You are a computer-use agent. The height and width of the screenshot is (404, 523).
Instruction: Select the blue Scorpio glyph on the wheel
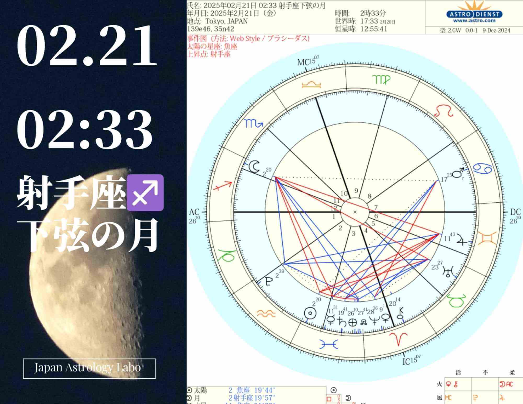pyautogui.click(x=254, y=123)
